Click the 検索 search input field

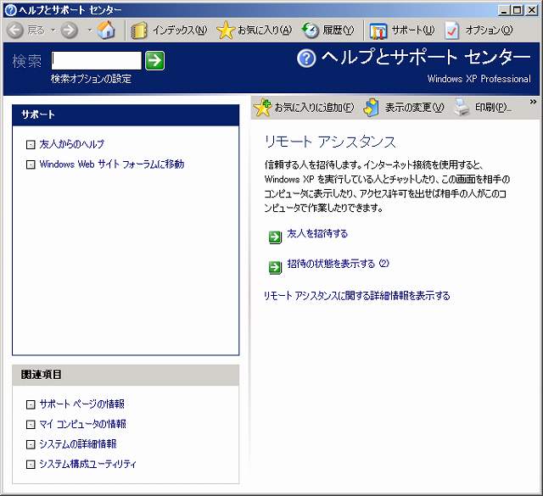pyautogui.click(x=96, y=60)
